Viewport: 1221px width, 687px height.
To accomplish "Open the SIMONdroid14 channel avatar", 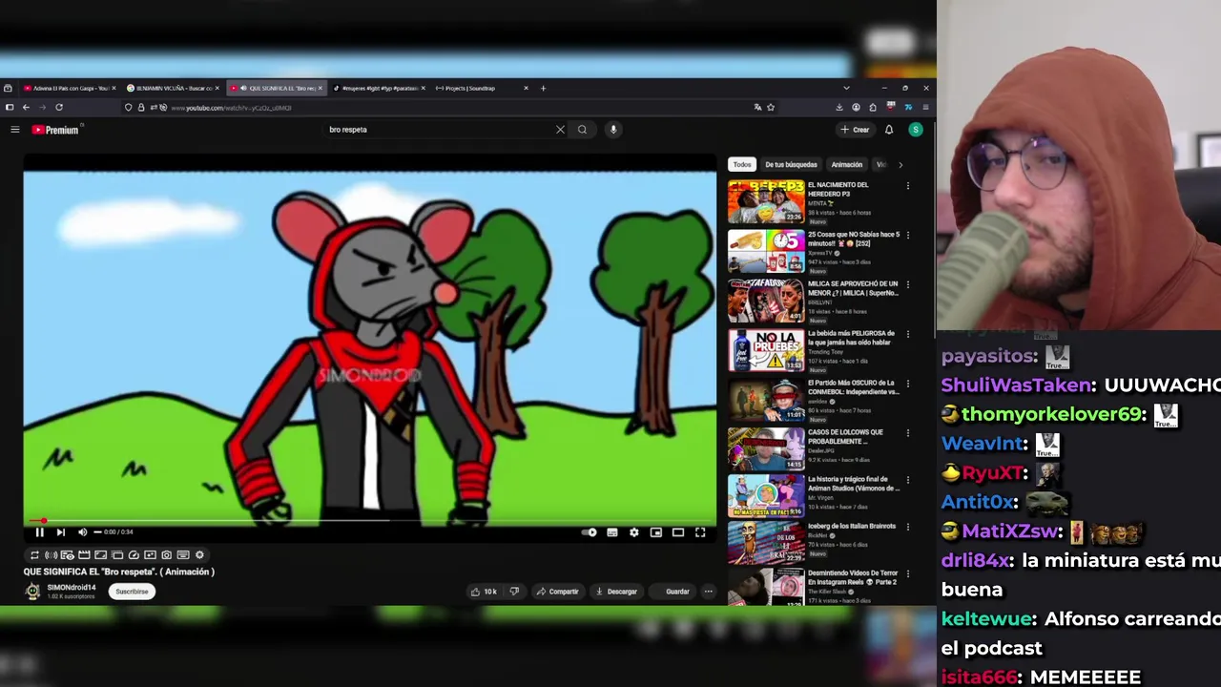I will pyautogui.click(x=33, y=592).
